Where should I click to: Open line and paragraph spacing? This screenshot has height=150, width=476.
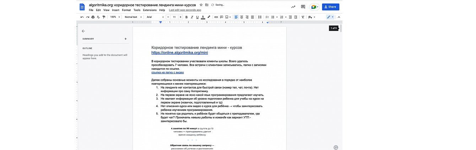(x=260, y=17)
